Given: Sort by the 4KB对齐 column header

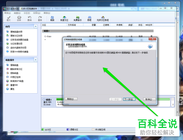Looking at the screenshot, I should 148,25.
